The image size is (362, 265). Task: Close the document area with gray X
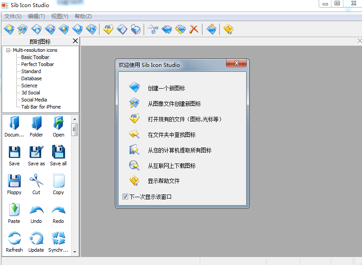(359, 41)
